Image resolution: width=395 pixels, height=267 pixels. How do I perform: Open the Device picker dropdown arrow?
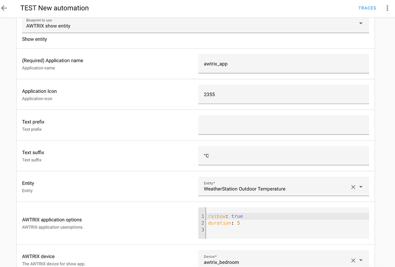[361, 260]
